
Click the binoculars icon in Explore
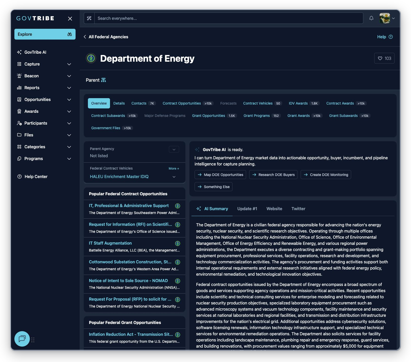pyautogui.click(x=69, y=34)
